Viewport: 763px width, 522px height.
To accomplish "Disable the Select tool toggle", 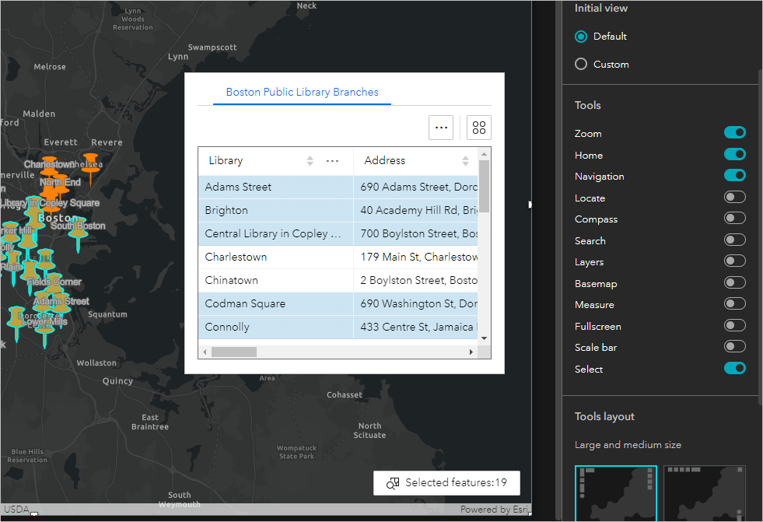I will click(x=735, y=368).
